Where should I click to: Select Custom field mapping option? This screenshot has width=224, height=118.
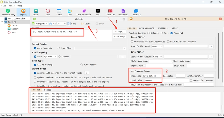point(64,56)
